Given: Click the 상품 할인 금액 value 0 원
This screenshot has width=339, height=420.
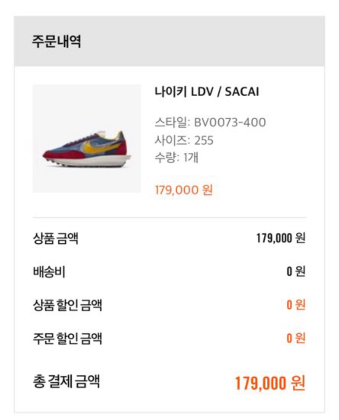Looking at the screenshot, I should tap(296, 305).
